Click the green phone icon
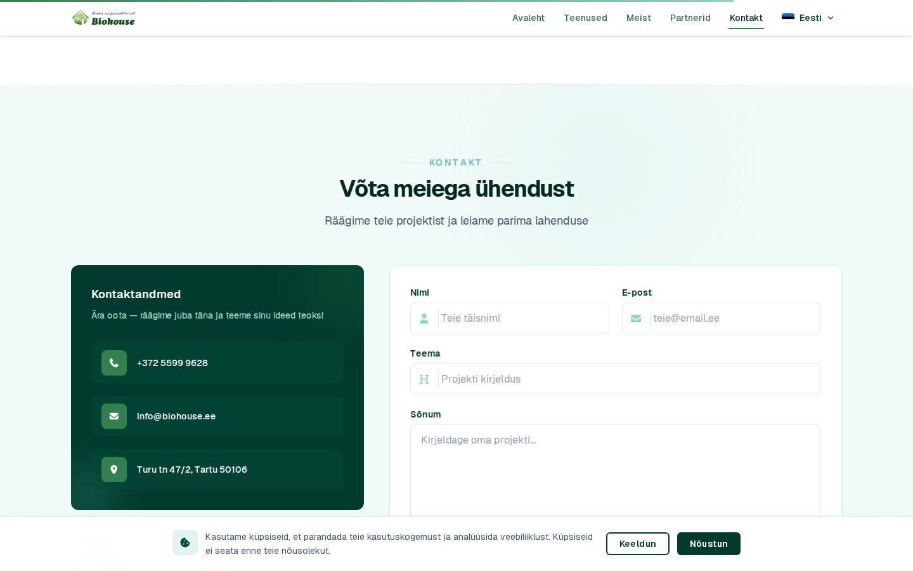This screenshot has height=571, width=913. 114,363
